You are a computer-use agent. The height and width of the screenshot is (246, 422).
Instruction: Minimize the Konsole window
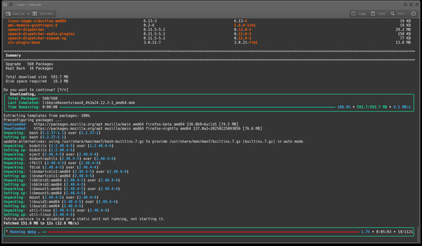click(x=405, y=4)
